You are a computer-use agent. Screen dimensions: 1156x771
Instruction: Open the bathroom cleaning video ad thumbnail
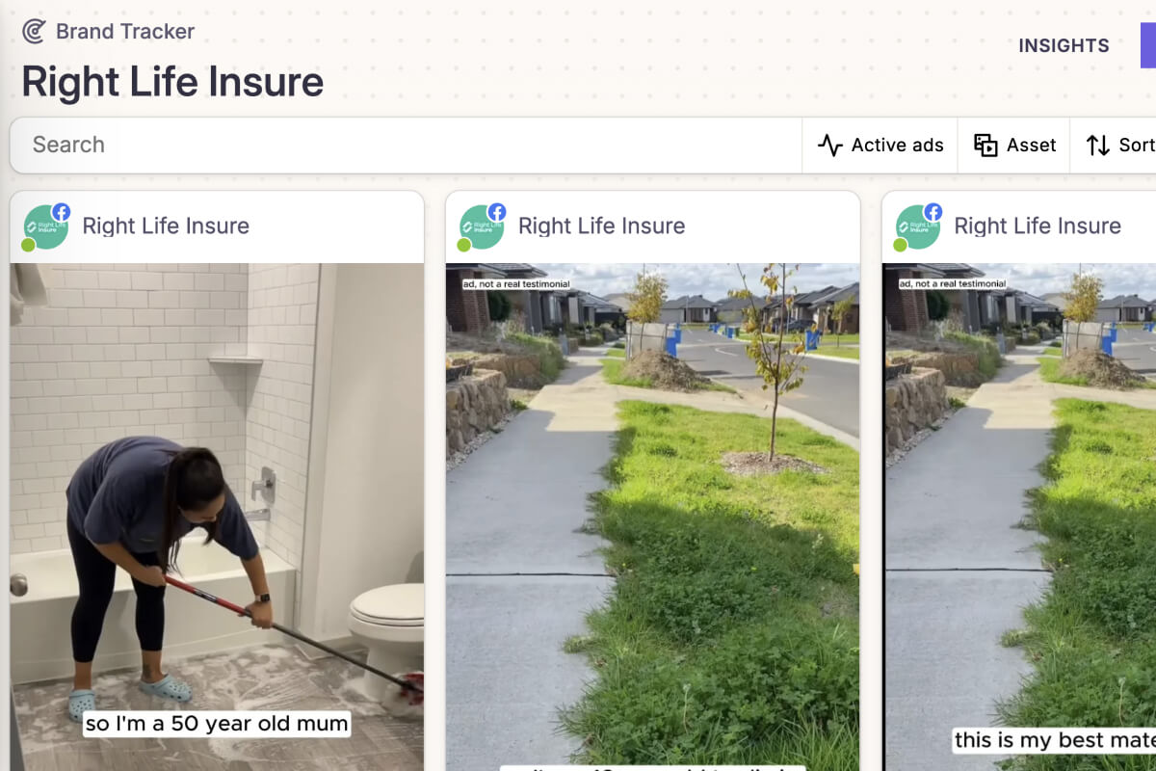click(x=217, y=517)
